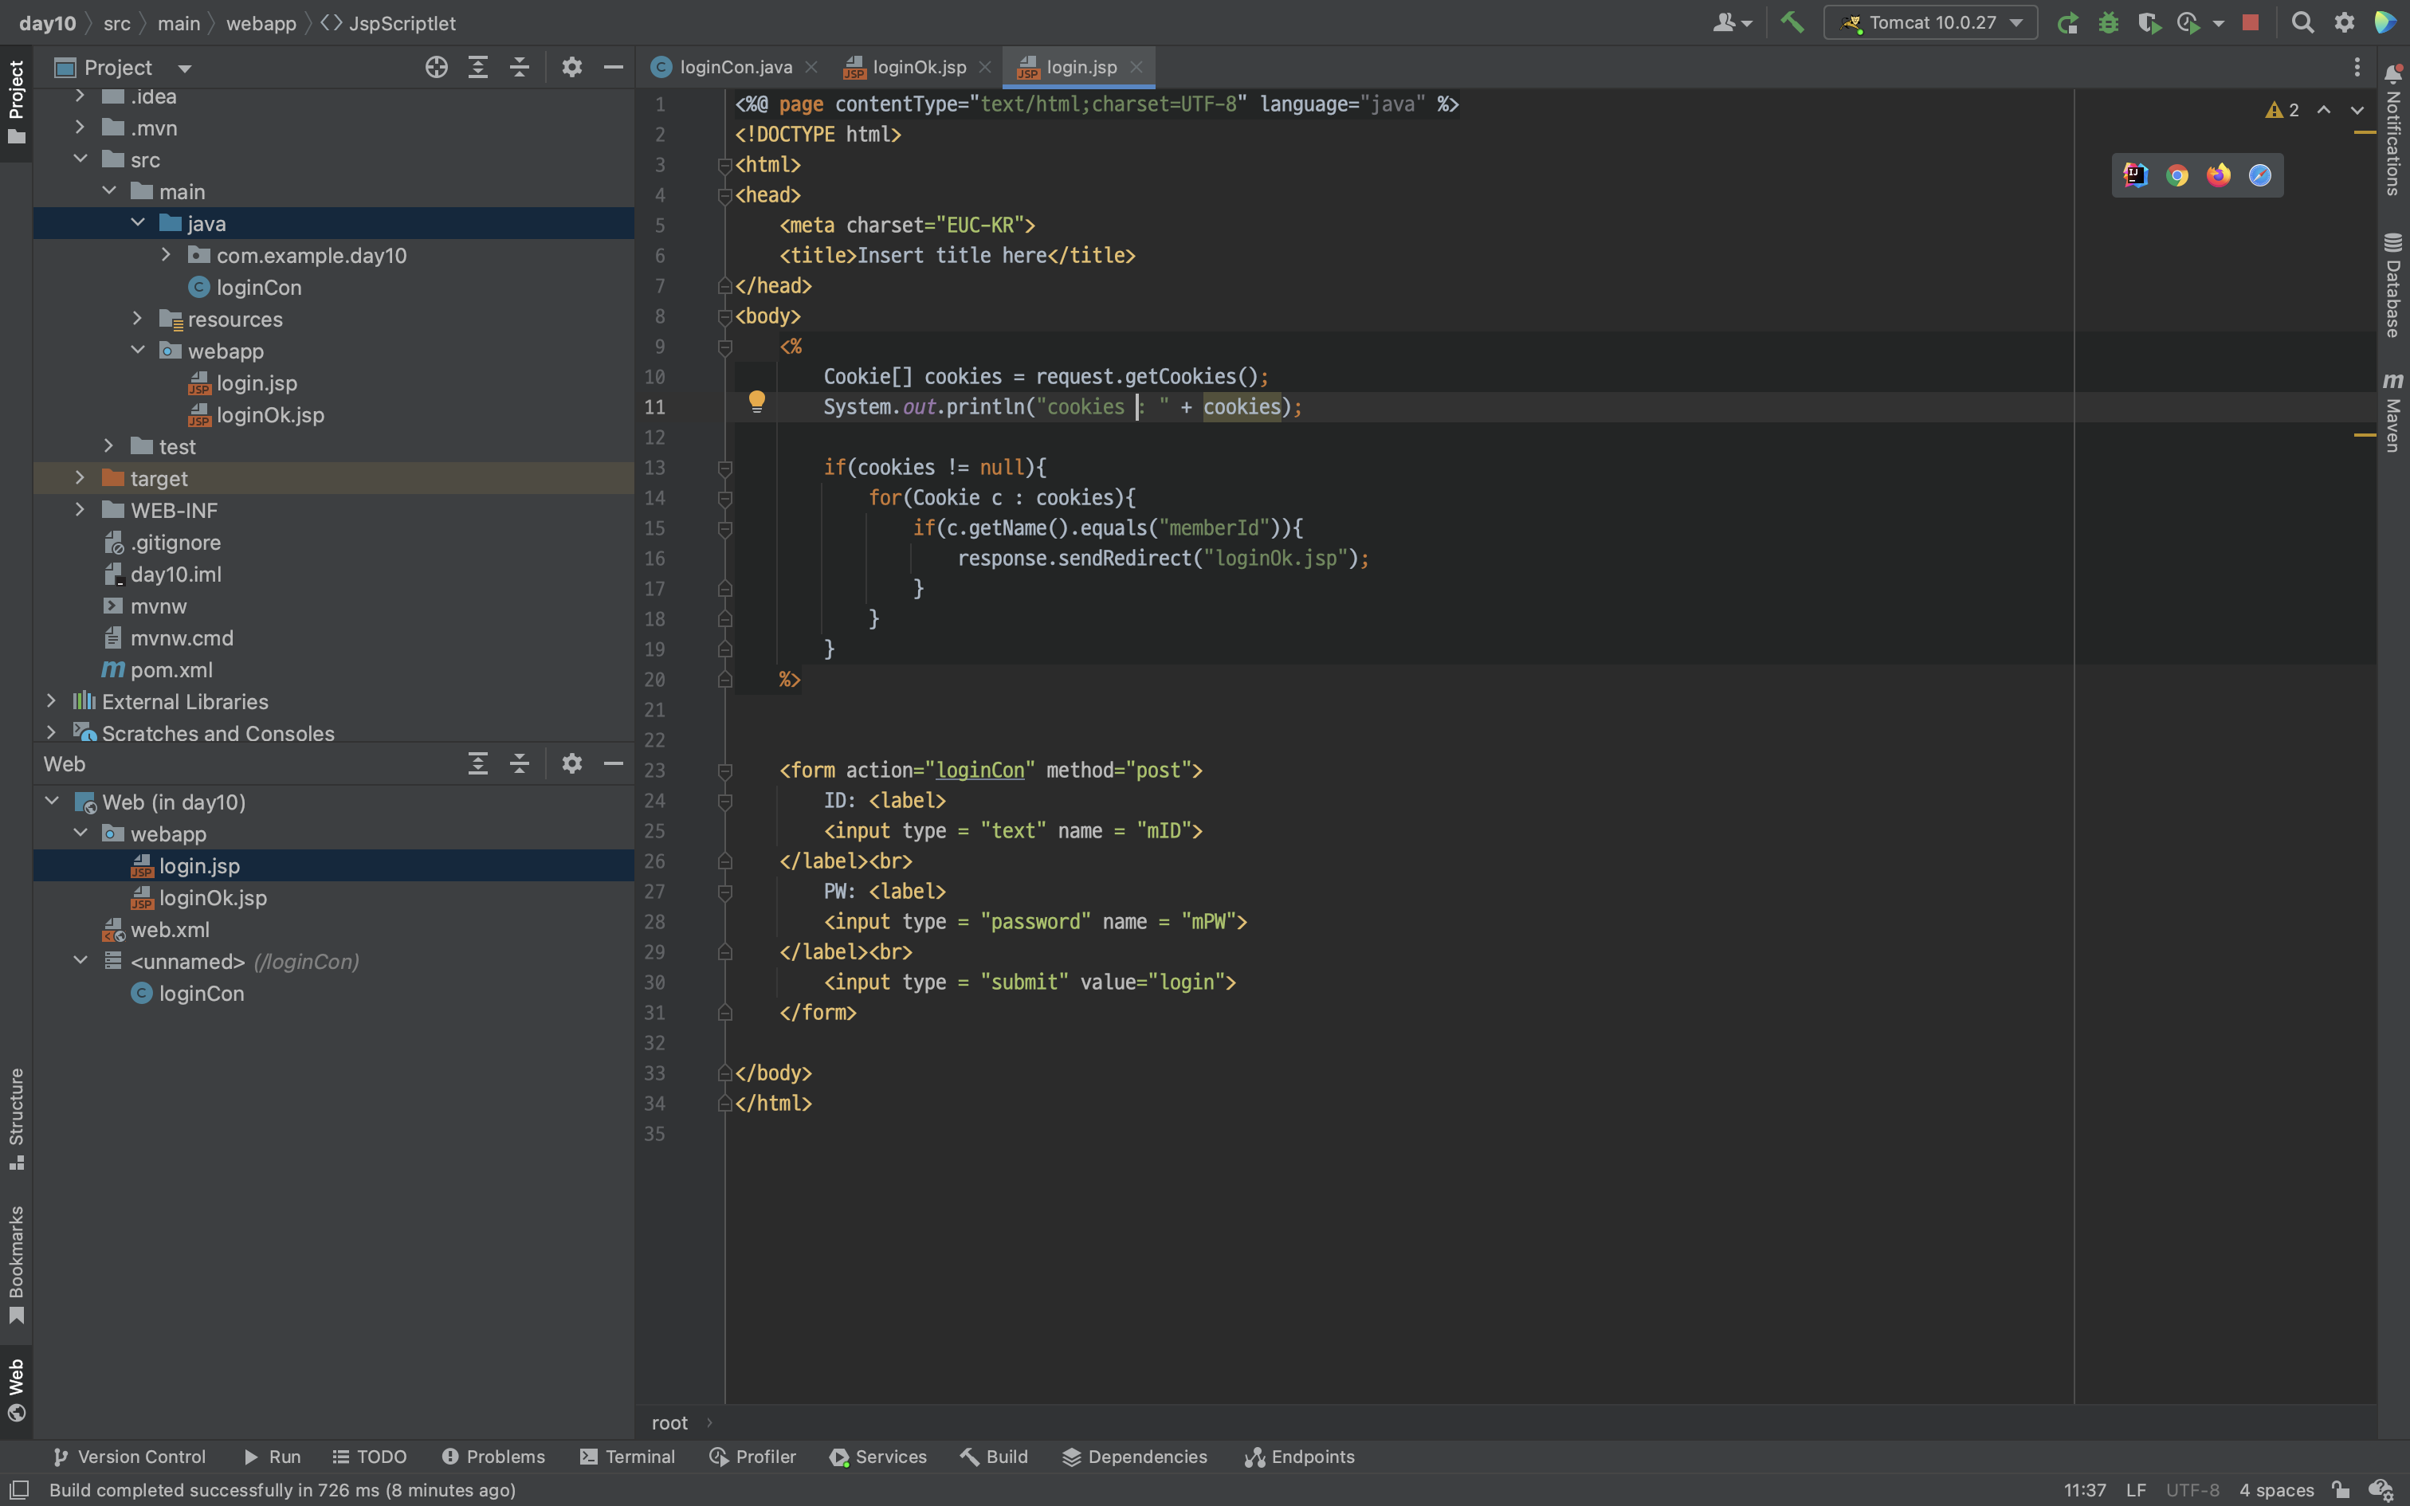Open Project panel settings gear
The image size is (2410, 1506).
(571, 67)
